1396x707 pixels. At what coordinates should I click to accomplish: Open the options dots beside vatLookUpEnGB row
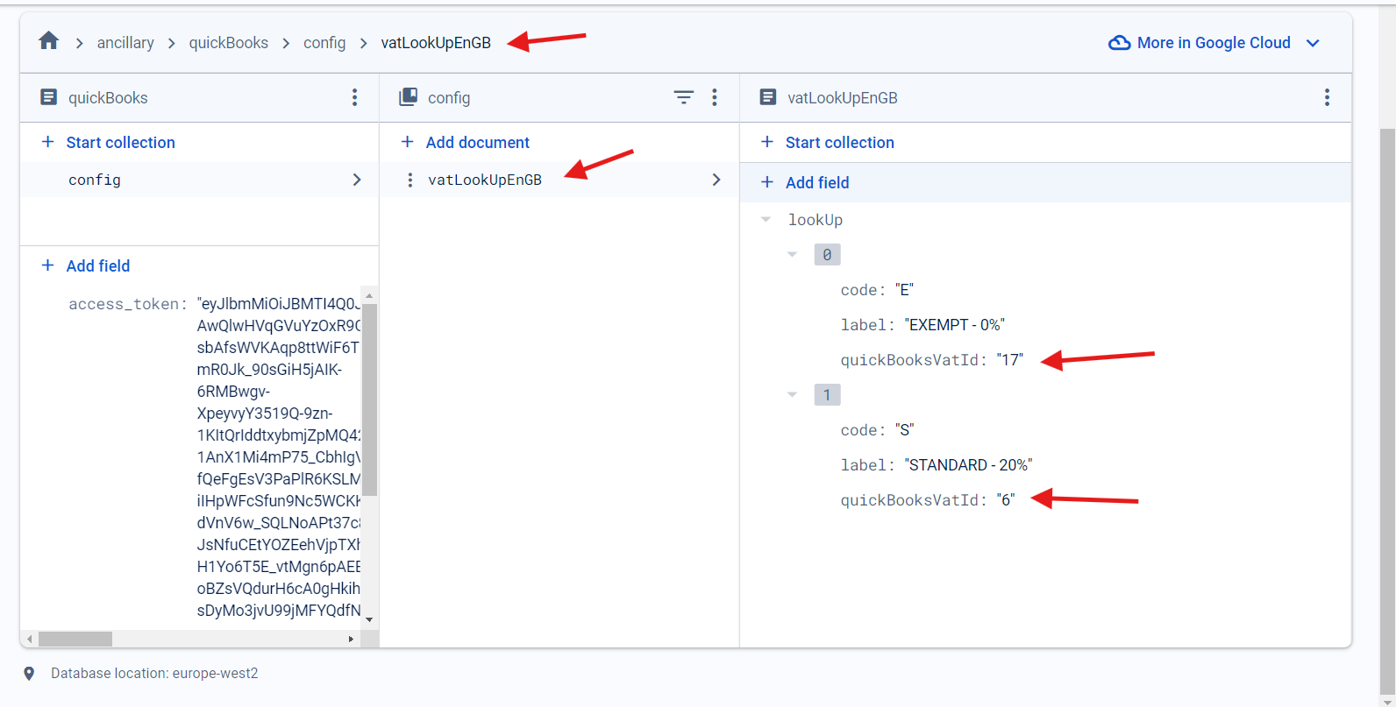pyautogui.click(x=410, y=180)
